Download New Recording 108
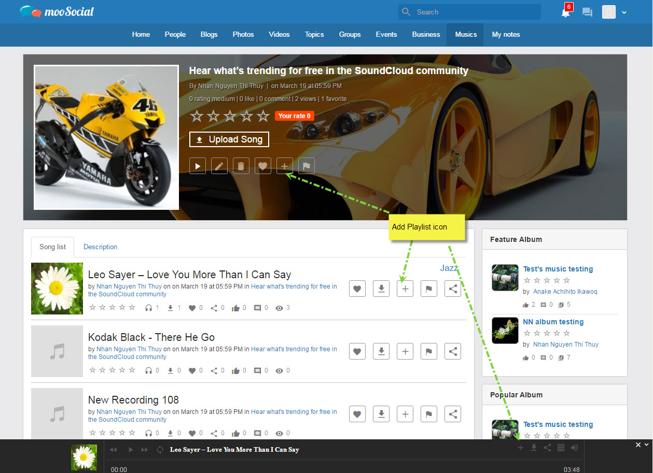 pyautogui.click(x=381, y=414)
